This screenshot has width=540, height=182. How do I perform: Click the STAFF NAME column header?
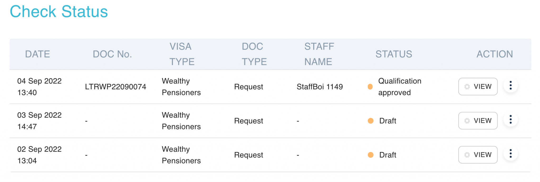[319, 54]
